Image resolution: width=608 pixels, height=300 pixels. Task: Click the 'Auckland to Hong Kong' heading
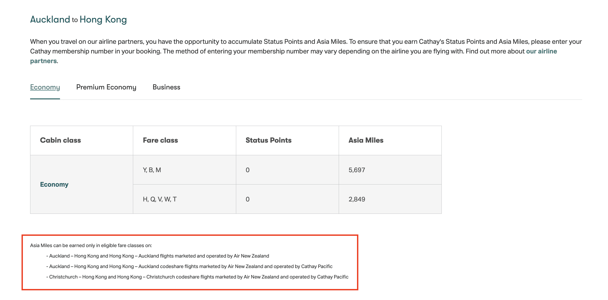pyautogui.click(x=78, y=20)
